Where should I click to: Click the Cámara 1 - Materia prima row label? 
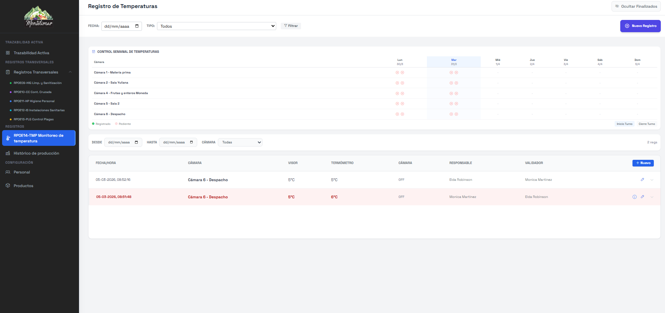point(112,72)
